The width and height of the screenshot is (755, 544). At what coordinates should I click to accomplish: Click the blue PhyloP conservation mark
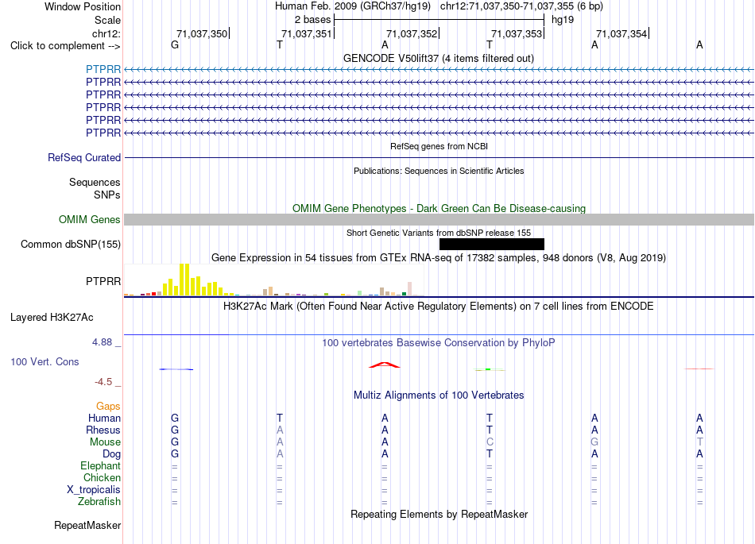tap(176, 369)
